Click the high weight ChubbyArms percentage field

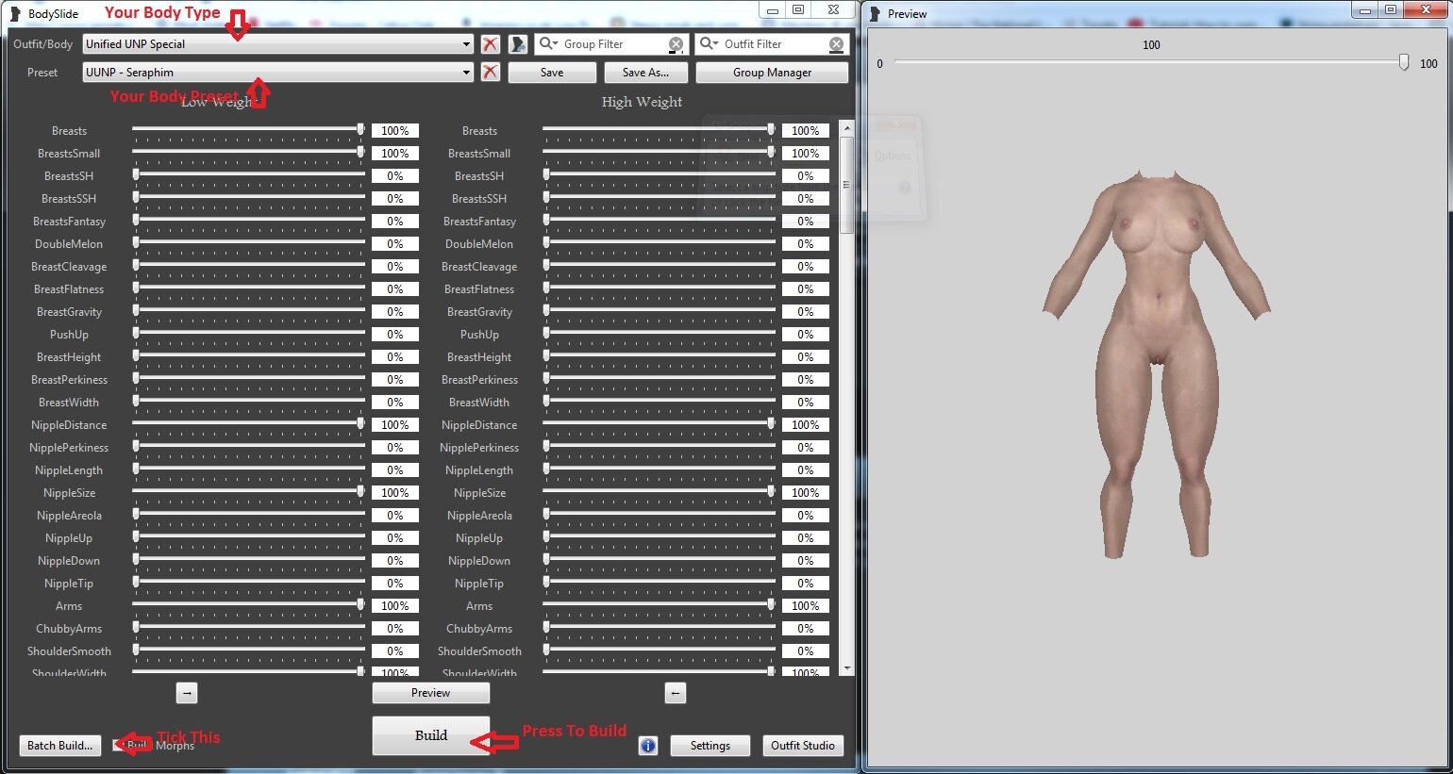pyautogui.click(x=806, y=629)
